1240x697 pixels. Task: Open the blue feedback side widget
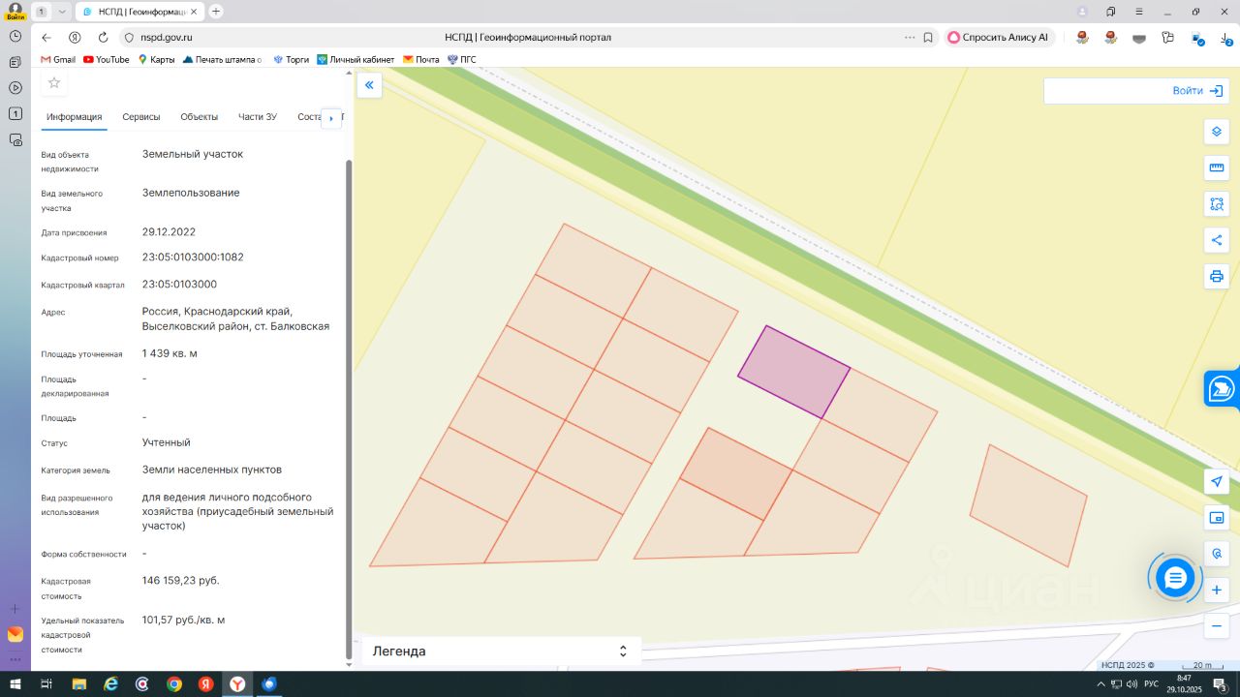point(1222,389)
